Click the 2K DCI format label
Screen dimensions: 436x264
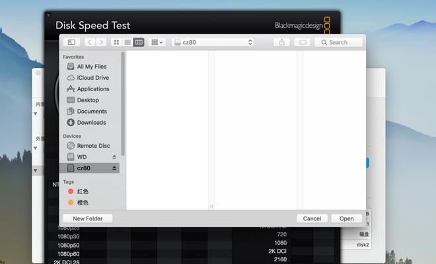(x=277, y=251)
